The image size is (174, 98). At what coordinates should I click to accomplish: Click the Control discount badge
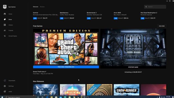pyautogui.click(x=35, y=18)
